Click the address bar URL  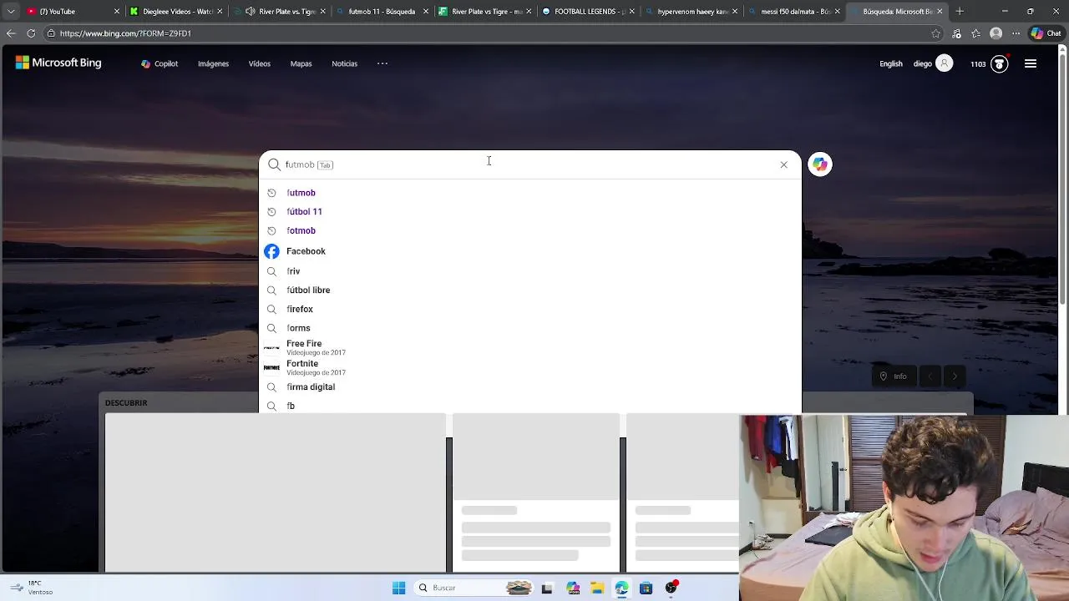(125, 33)
